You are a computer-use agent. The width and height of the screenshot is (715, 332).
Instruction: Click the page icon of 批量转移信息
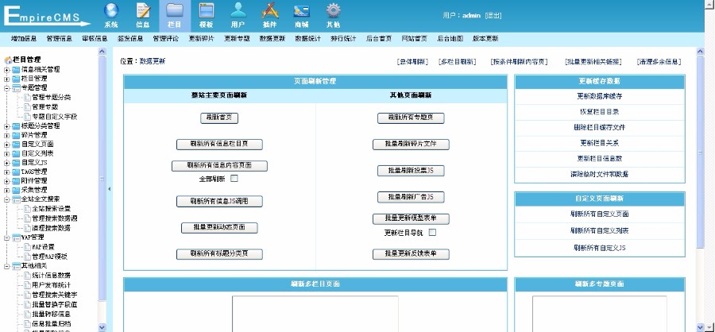pyautogui.click(x=27, y=315)
